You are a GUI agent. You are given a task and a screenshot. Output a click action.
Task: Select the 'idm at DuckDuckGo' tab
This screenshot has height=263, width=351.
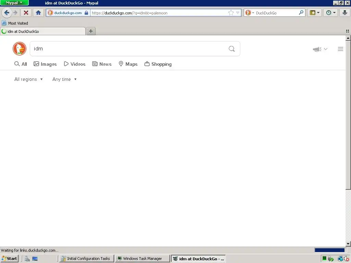click(x=43, y=31)
